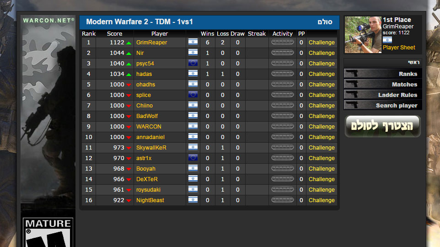Challenge player psyc54
The image size is (440, 247).
point(322,64)
